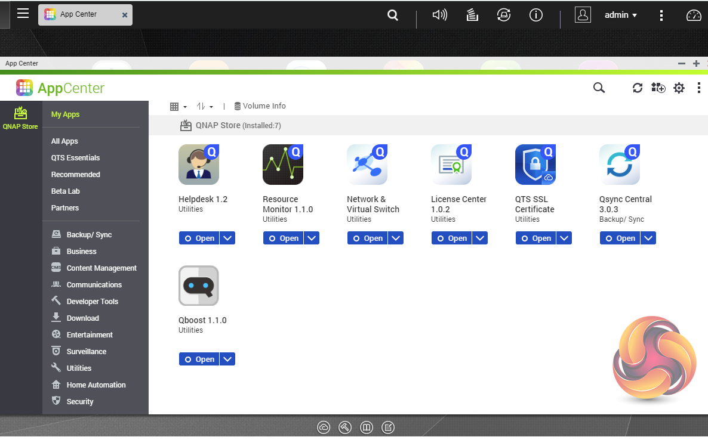The height and width of the screenshot is (440, 708).
Task: Expand Qboost Open dropdown arrow
Action: (x=227, y=360)
